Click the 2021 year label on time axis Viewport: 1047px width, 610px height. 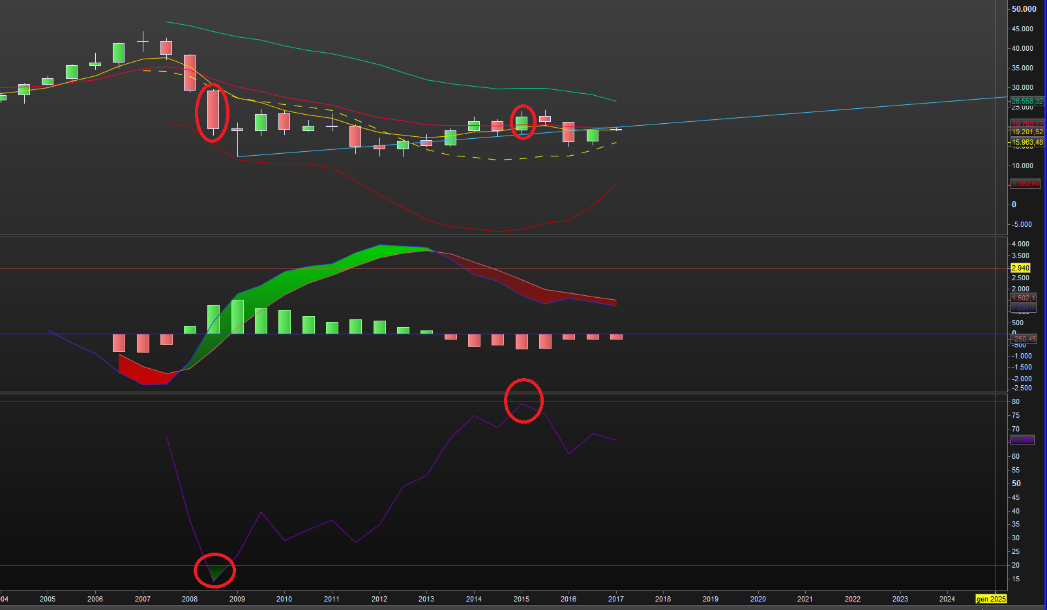click(x=805, y=599)
